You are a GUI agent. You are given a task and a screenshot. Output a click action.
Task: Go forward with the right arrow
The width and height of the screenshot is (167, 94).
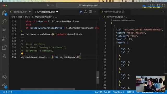[52, 5]
